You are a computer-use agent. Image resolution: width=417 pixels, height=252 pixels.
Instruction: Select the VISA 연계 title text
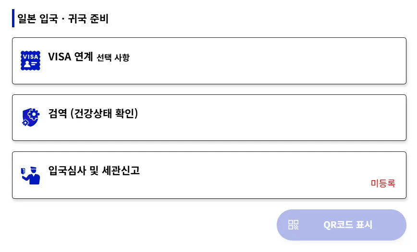pos(71,57)
